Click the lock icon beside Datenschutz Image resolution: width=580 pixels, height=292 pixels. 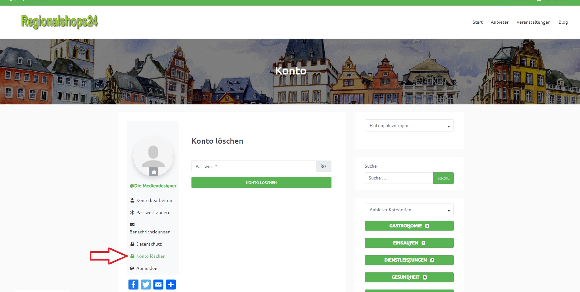pos(132,244)
